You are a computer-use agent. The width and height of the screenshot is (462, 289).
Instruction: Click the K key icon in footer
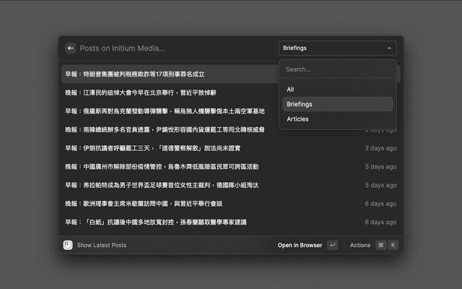coord(393,245)
